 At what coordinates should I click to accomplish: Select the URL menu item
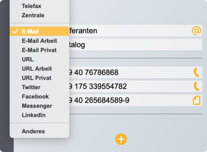[28, 59]
